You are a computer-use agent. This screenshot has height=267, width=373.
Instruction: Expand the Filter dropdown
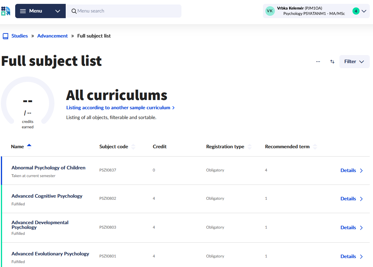click(354, 62)
